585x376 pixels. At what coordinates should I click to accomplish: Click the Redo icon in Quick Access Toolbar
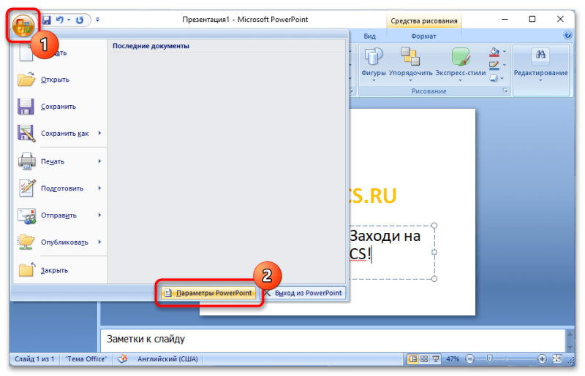click(x=80, y=20)
